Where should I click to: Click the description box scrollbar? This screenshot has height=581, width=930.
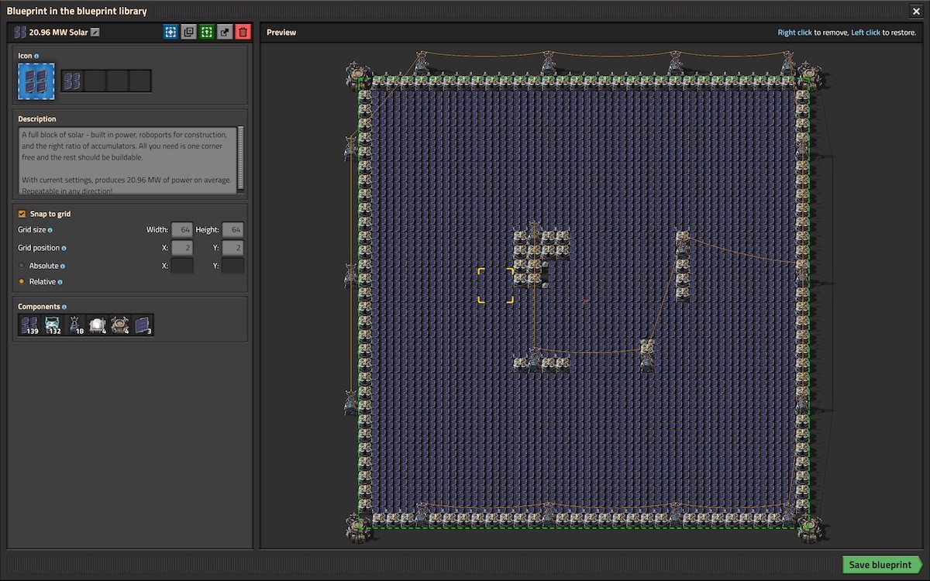[x=240, y=157]
